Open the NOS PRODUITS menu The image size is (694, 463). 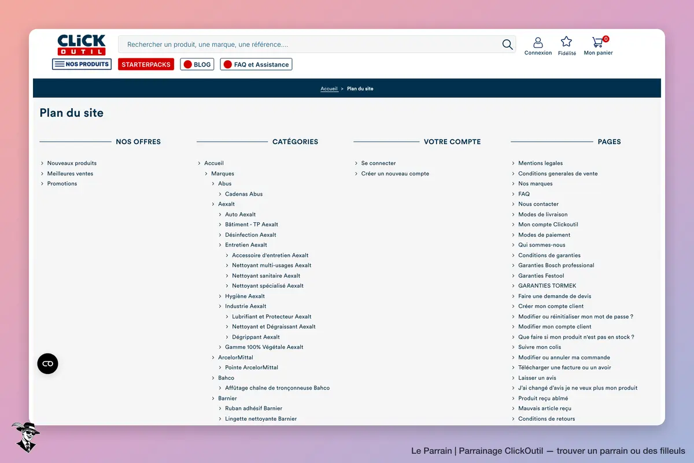coord(82,64)
